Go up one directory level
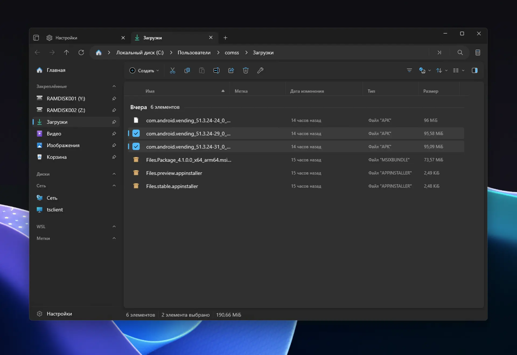Image resolution: width=517 pixels, height=355 pixels. click(67, 52)
